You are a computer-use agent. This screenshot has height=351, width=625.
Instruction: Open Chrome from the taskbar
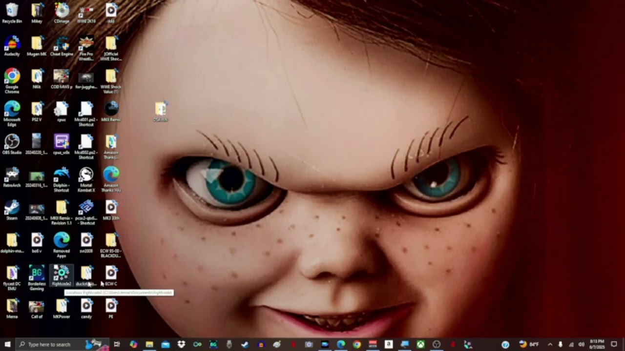(x=357, y=344)
